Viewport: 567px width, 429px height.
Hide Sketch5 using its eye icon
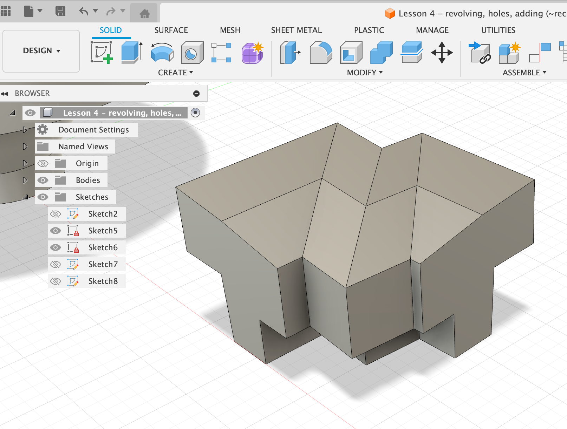click(x=56, y=231)
